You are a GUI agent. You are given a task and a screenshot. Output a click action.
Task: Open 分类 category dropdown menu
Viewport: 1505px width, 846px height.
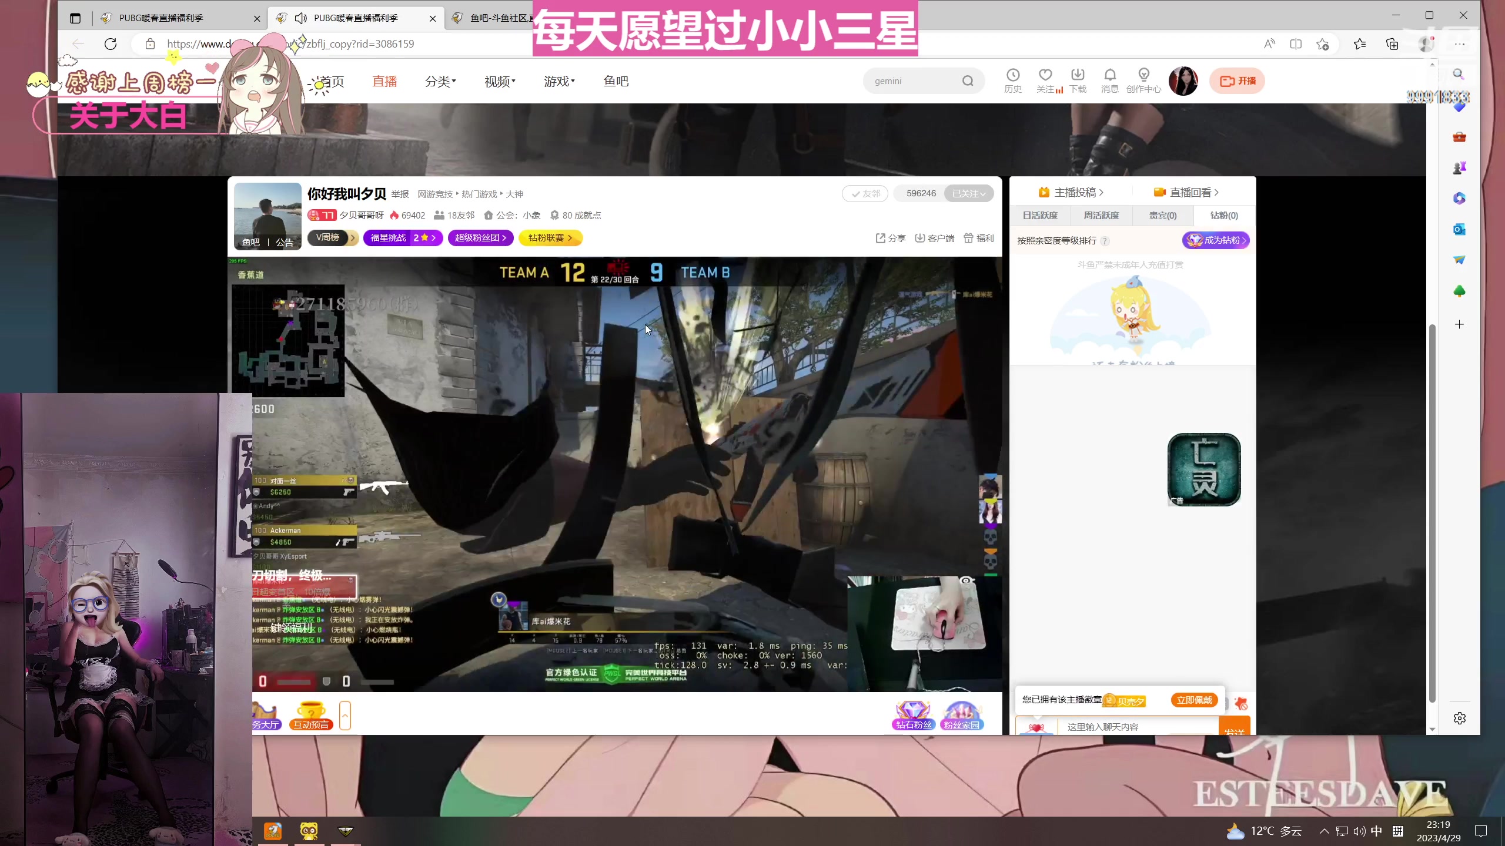(x=440, y=82)
